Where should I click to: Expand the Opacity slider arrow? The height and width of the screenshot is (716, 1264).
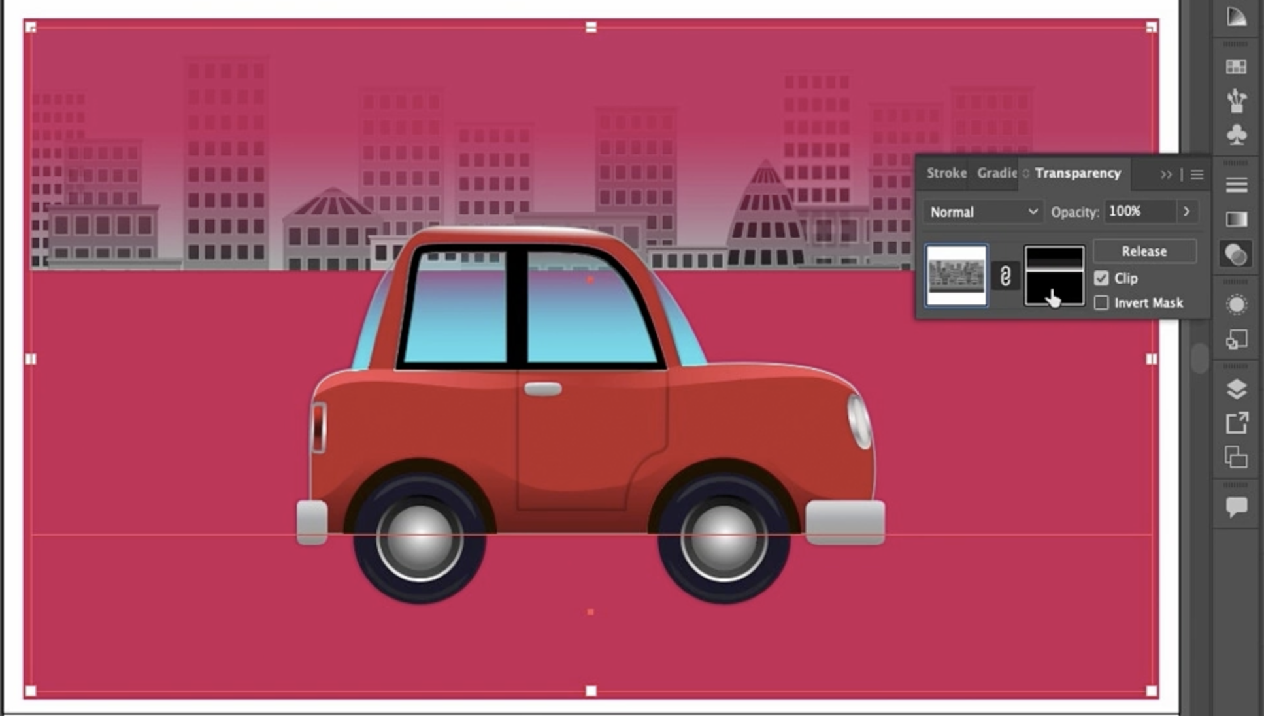point(1187,212)
